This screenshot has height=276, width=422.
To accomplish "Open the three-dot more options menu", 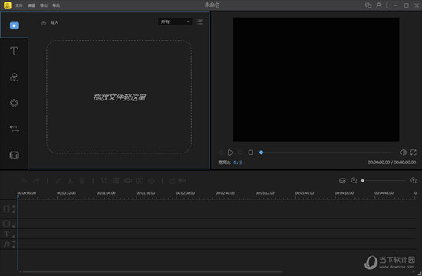I will point(387,5).
